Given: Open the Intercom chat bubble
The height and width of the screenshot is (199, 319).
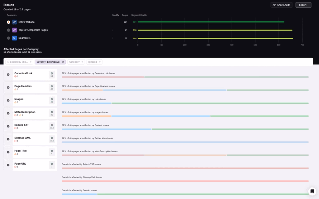Looking at the screenshot, I should (x=312, y=191).
